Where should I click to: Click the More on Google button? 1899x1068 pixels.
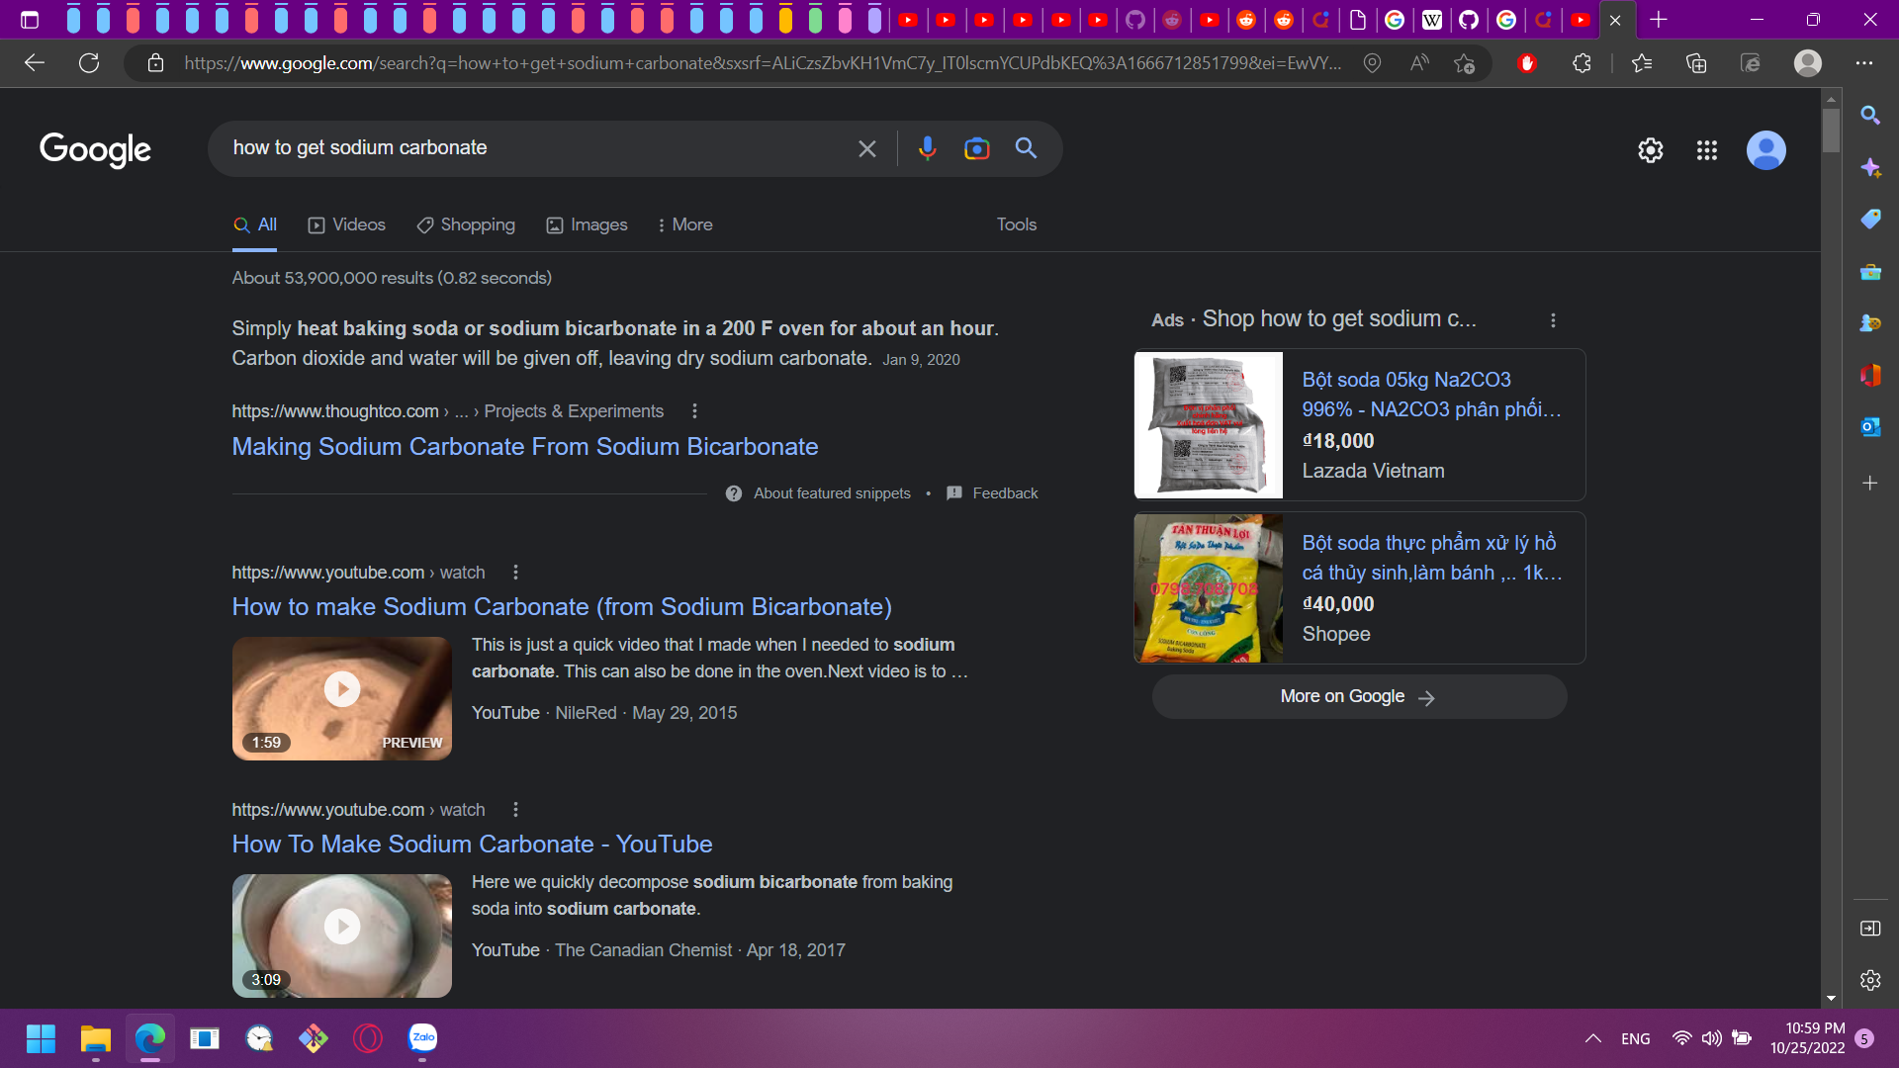[x=1358, y=696]
